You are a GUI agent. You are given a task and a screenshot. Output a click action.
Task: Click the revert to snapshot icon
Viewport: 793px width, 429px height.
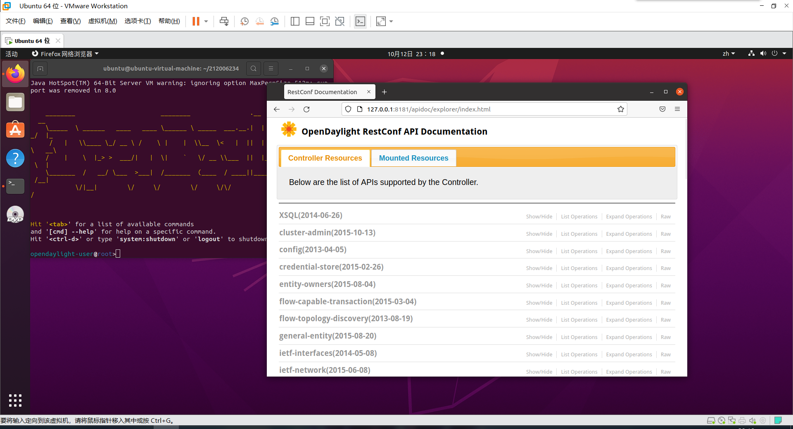coord(259,21)
